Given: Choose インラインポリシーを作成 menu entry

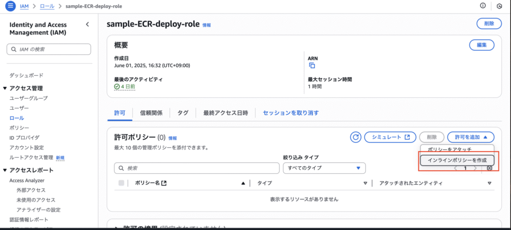Looking at the screenshot, I should point(457,160).
